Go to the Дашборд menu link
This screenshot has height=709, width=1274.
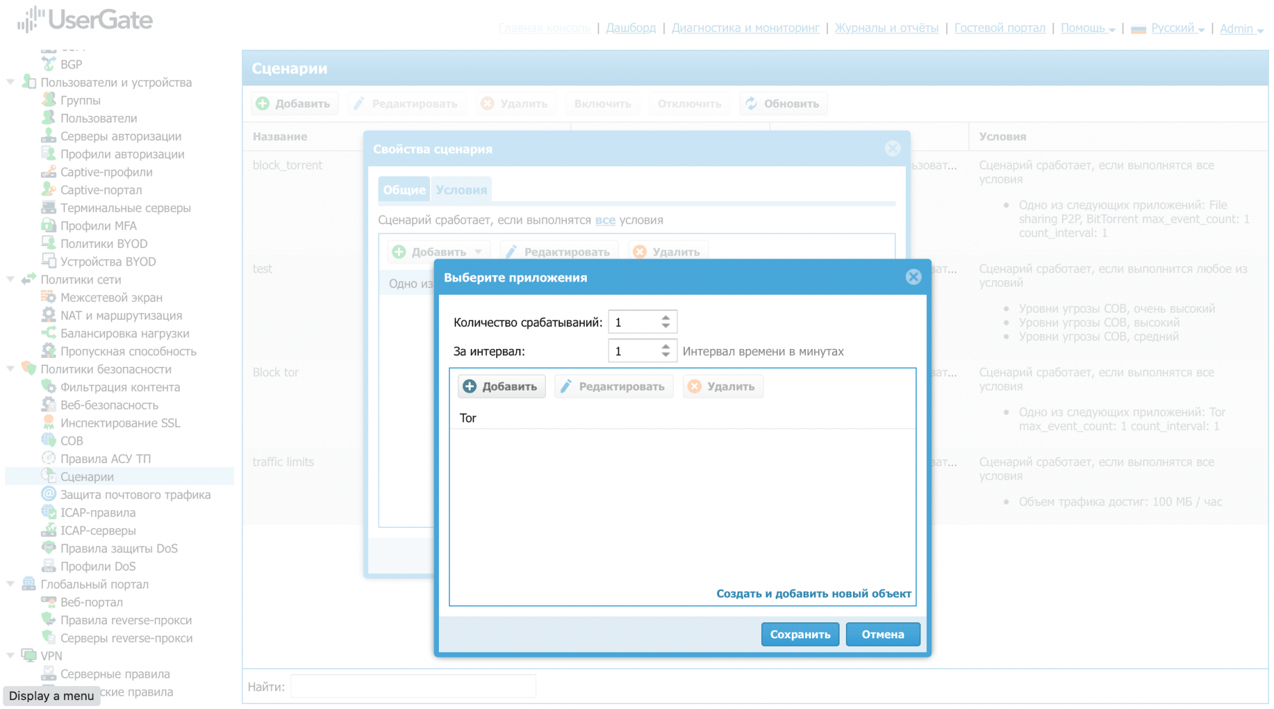pyautogui.click(x=630, y=28)
